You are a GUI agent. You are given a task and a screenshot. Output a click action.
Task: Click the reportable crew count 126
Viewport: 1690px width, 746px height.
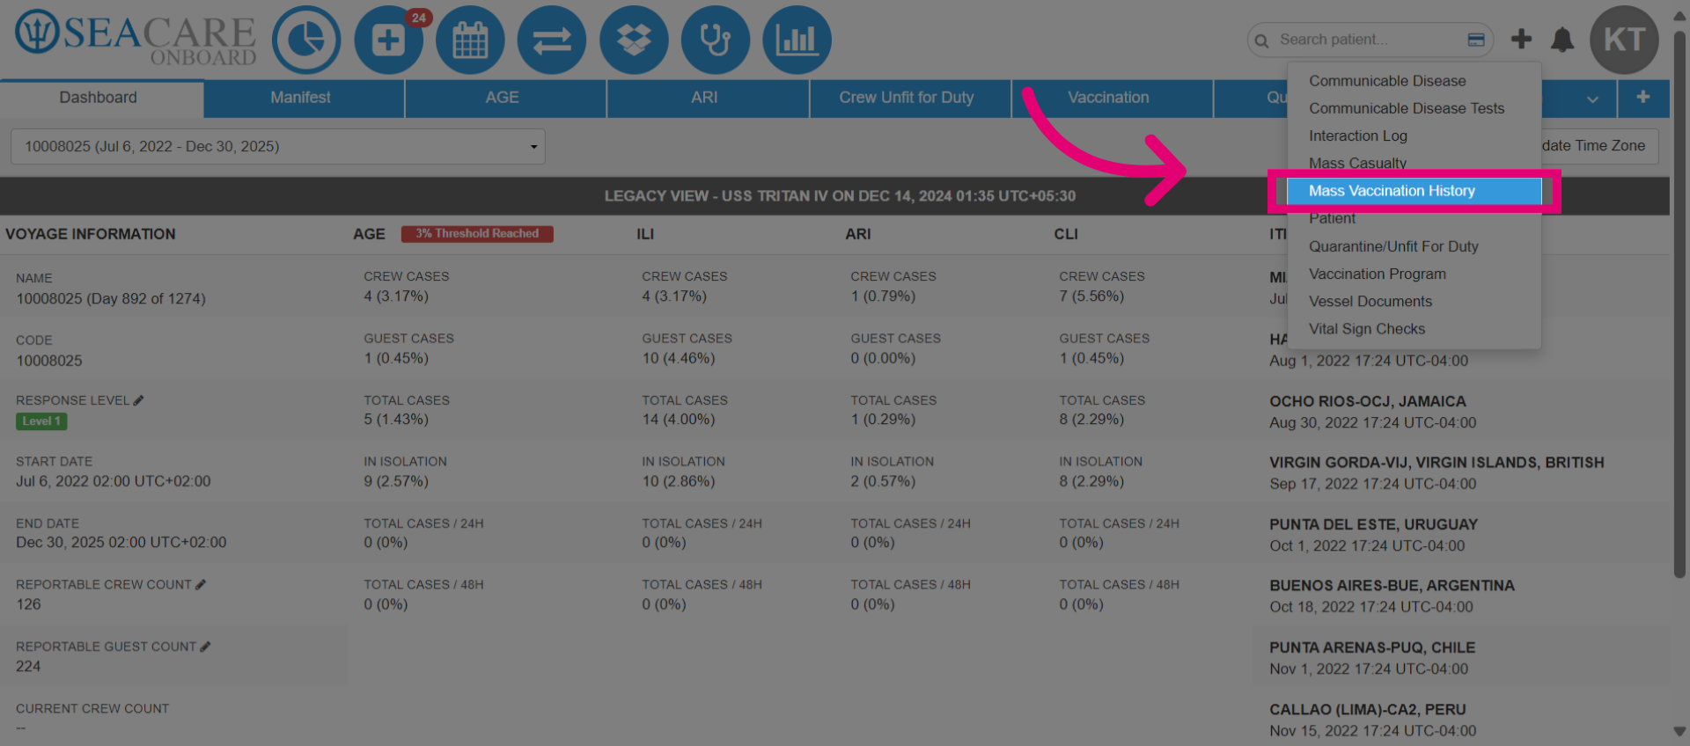coord(28,604)
